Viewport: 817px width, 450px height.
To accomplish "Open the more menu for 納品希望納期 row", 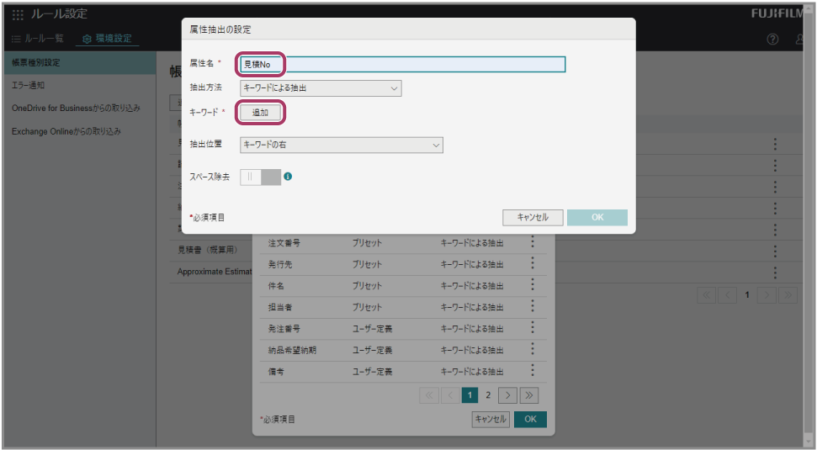I will [533, 348].
